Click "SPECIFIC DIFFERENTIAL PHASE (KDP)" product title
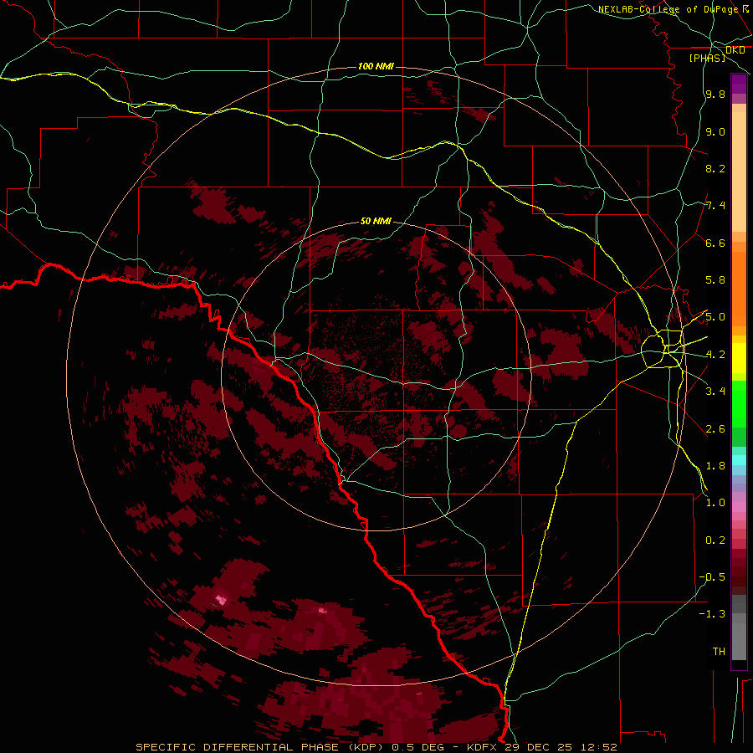 pos(261,747)
